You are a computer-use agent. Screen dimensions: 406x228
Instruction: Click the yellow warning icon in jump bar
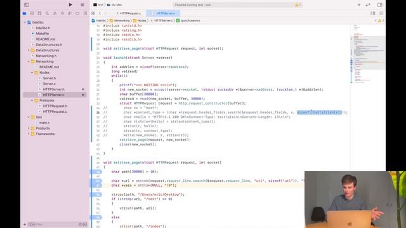tap(379, 20)
